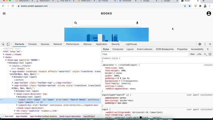This screenshot has height=120, width=213.
Task: Select the highlighted input#input element row
Action: click(x=50, y=101)
